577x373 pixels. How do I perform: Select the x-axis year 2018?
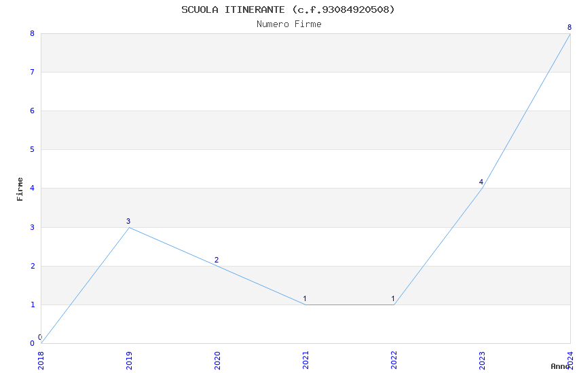tap(41, 361)
